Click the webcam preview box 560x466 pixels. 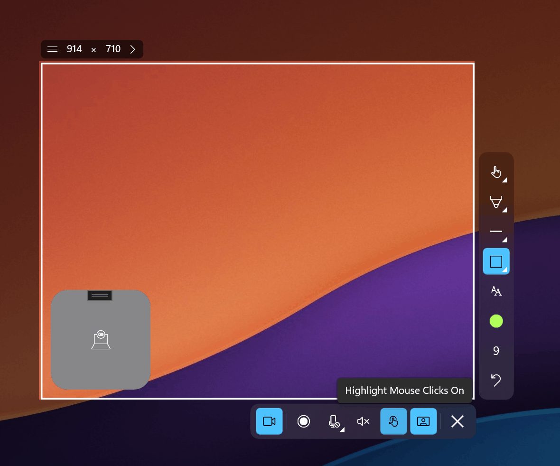[x=100, y=340]
